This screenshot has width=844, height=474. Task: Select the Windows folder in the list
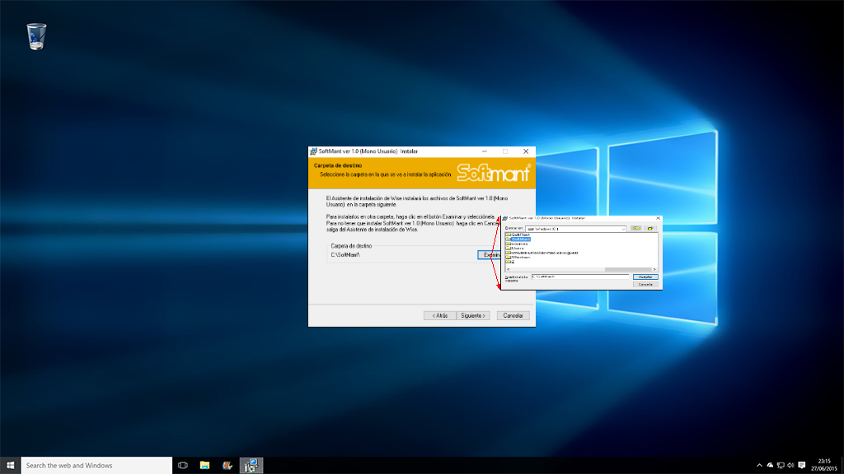pos(520,257)
